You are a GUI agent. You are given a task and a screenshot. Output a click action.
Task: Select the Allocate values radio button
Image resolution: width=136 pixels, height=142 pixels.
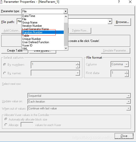(6, 125)
